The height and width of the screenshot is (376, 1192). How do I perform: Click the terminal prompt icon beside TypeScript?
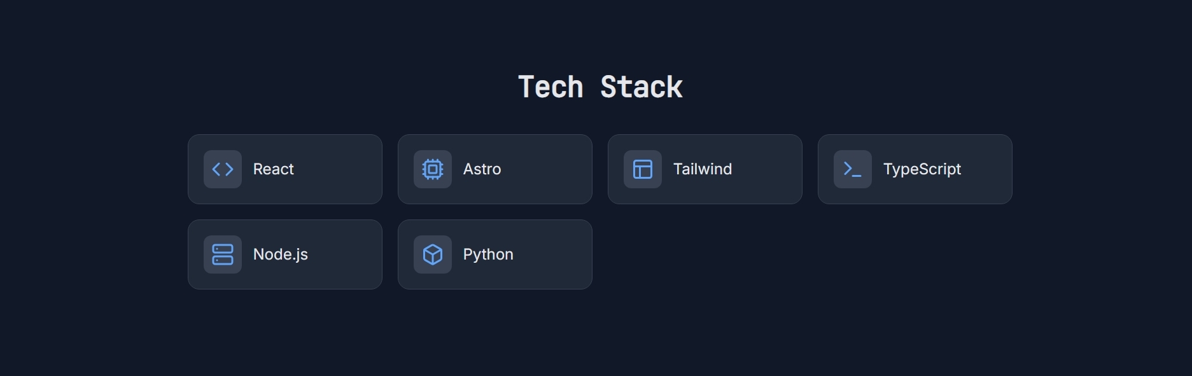(853, 169)
